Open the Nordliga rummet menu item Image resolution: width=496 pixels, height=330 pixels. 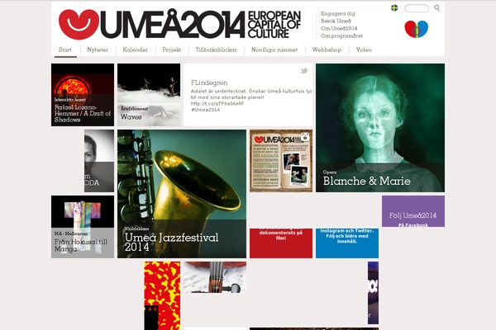[274, 49]
